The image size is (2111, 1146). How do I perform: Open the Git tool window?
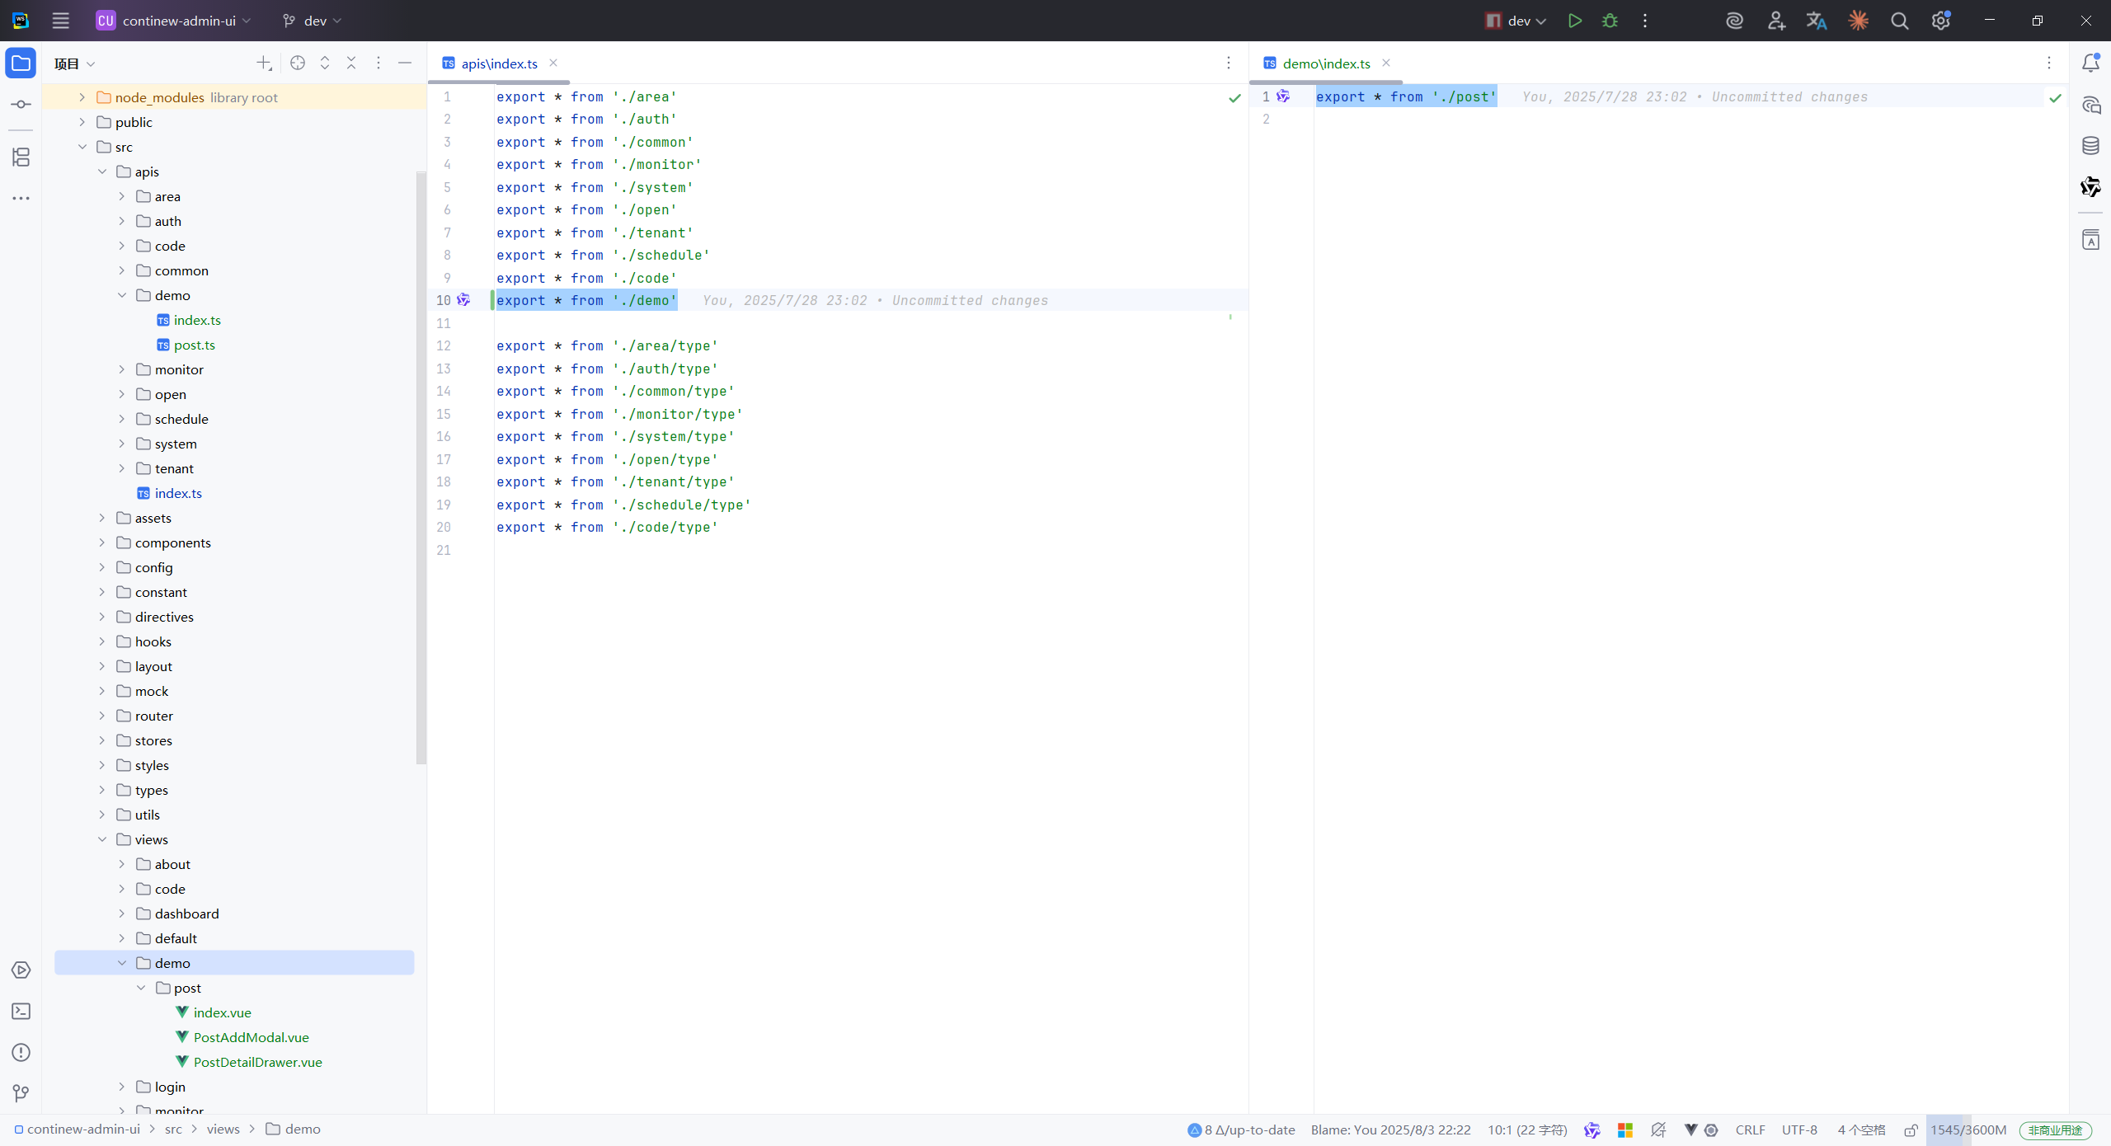tap(21, 1093)
